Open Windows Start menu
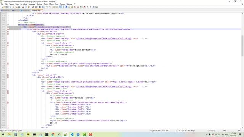Image resolution: width=244 pixels, height=137 pixels. click(3, 134)
